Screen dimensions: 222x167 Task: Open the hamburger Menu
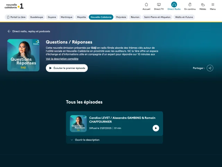click(x=213, y=6)
